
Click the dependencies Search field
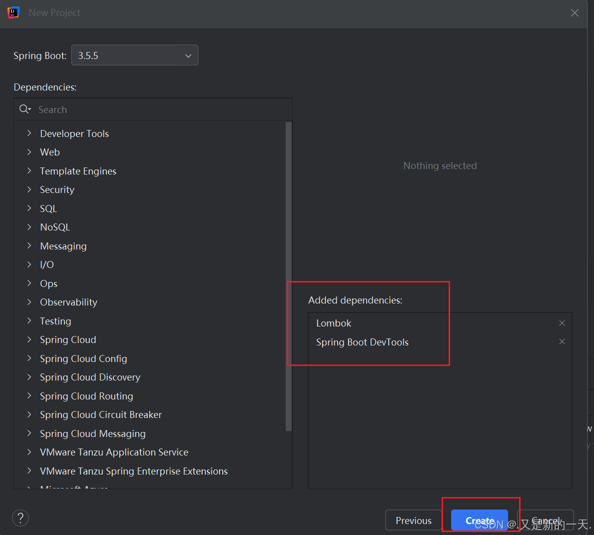point(153,109)
